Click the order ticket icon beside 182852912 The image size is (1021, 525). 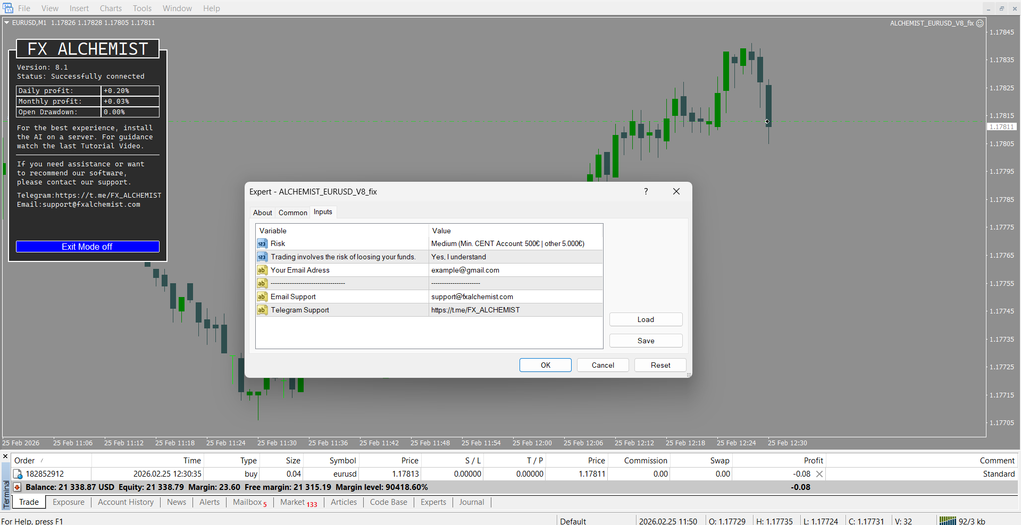(x=18, y=474)
